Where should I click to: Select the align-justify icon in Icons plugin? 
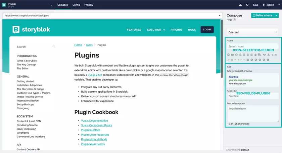point(244,55)
